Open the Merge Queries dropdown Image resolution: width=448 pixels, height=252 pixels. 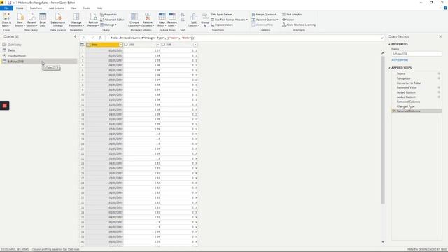[265, 14]
